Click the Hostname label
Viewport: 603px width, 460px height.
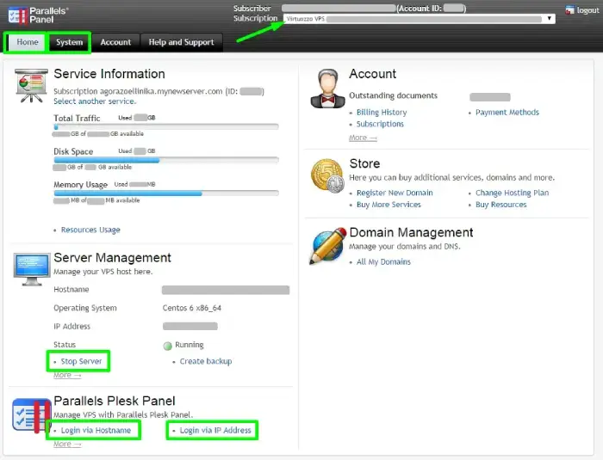pos(71,290)
